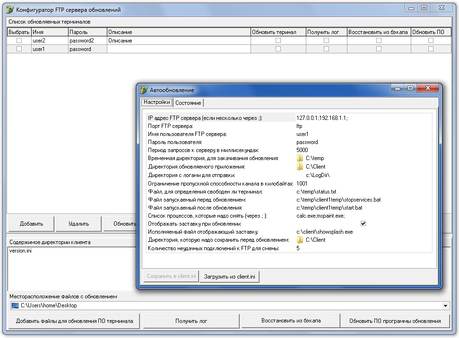Click the c:\client\showsplash.exe value
Screen dimensions: 459x338
point(324,232)
